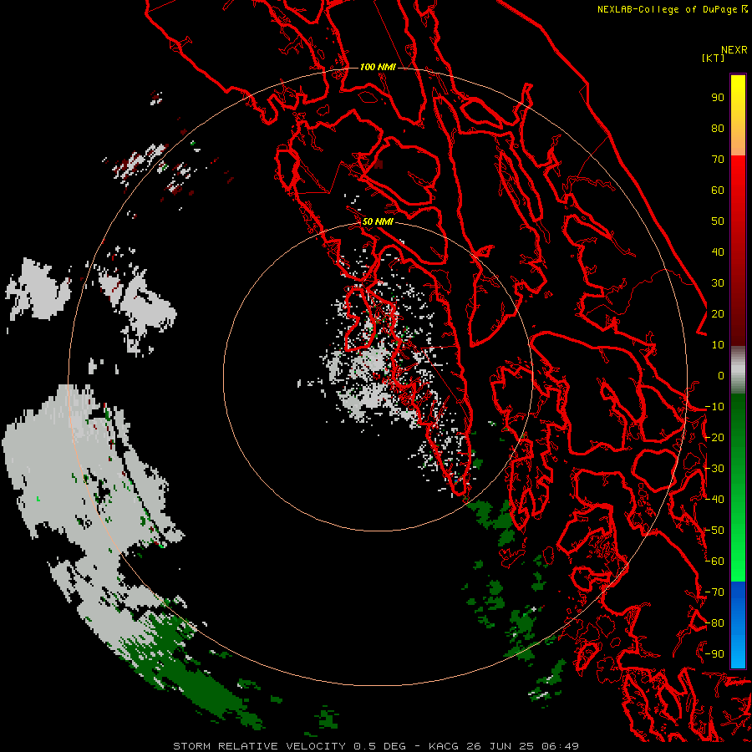Click the -60 knot scale label

[714, 561]
